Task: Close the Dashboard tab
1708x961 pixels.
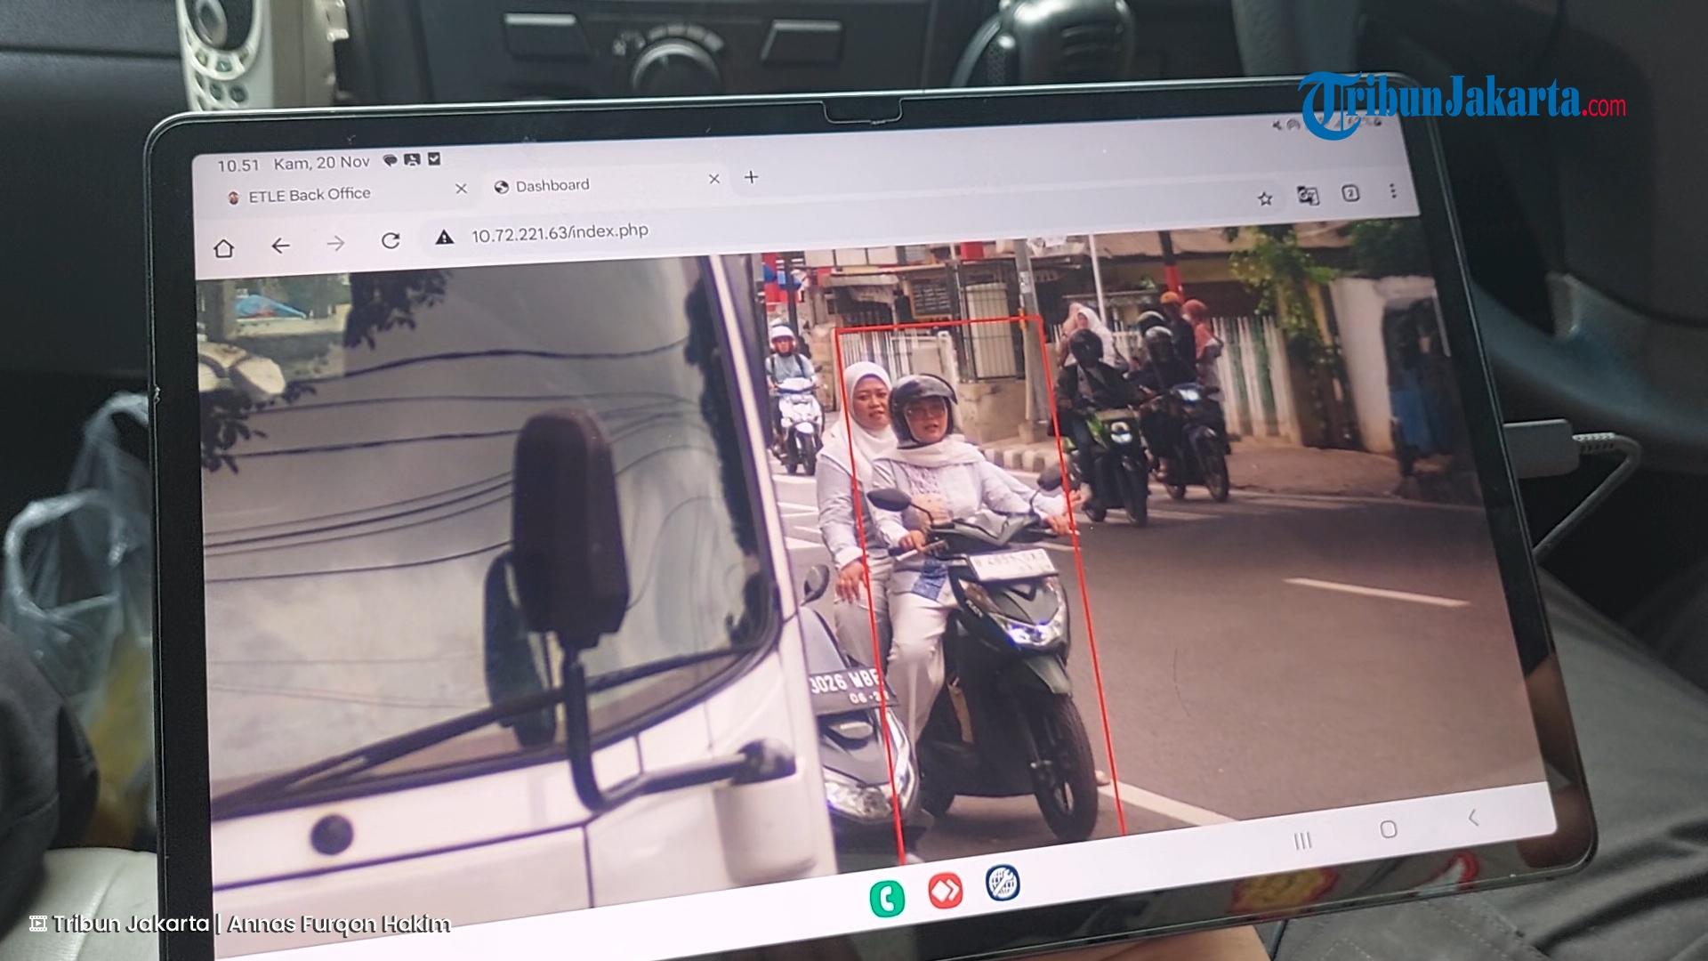Action: pyautogui.click(x=713, y=180)
